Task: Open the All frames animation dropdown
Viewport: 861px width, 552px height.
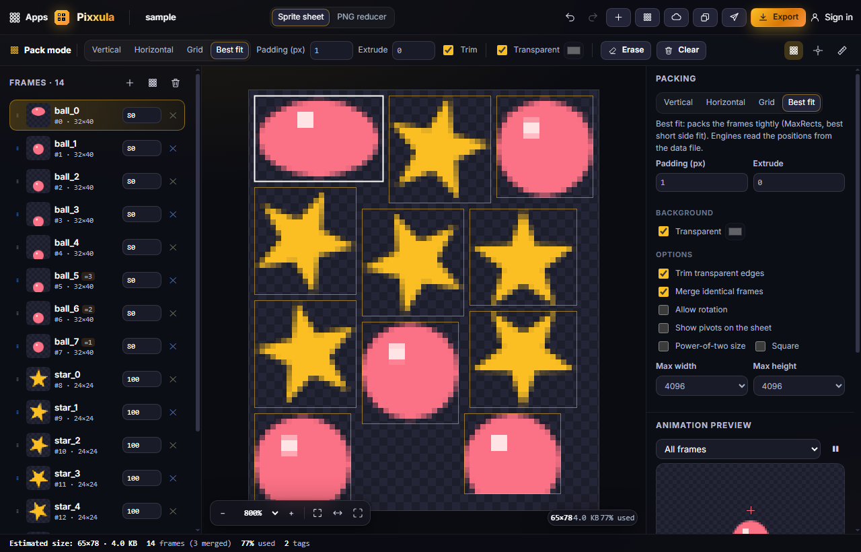Action: click(738, 449)
